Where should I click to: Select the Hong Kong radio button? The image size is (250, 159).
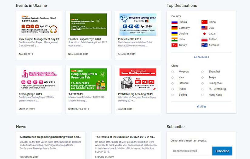202,95
